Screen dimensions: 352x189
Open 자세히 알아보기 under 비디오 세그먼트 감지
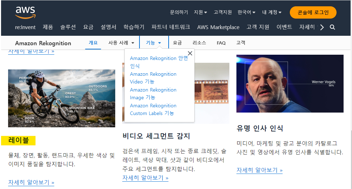coord(145,178)
